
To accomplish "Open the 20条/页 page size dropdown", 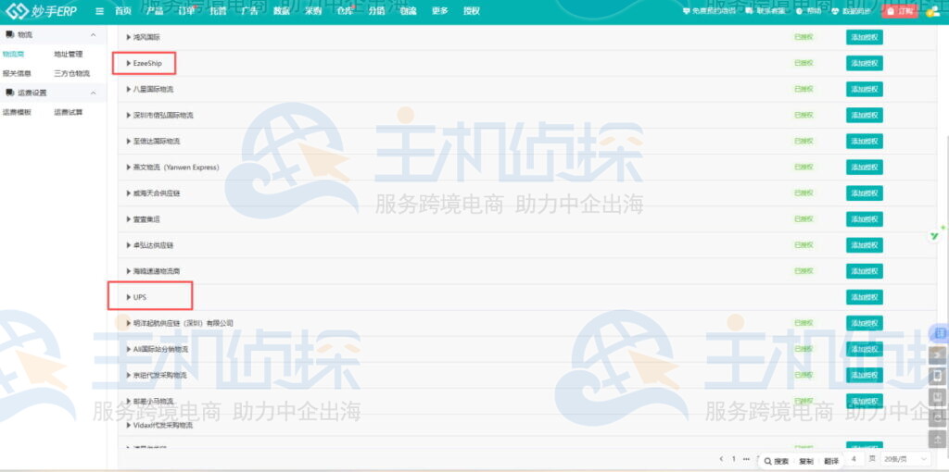I will (x=905, y=459).
